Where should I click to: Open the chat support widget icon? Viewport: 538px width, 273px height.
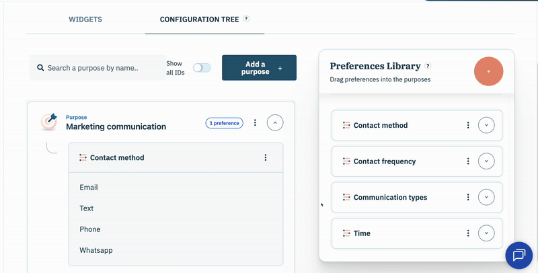pyautogui.click(x=518, y=255)
